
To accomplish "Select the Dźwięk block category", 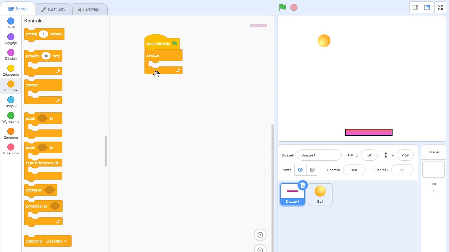I will (11, 55).
